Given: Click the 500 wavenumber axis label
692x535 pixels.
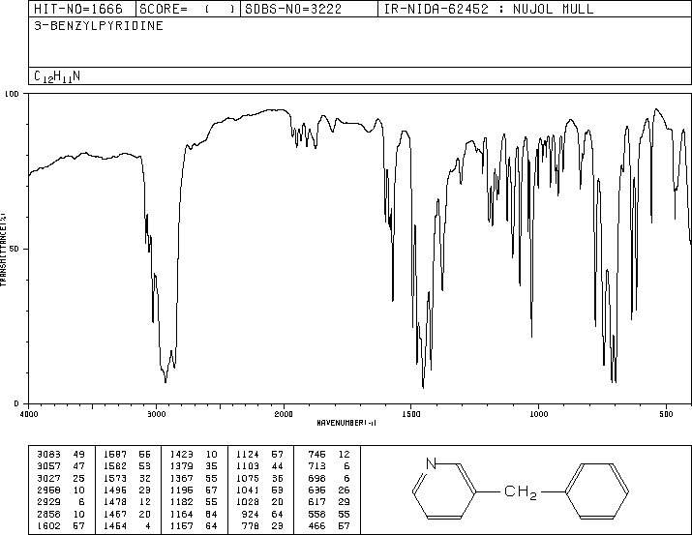Looking at the screenshot, I should (x=666, y=414).
